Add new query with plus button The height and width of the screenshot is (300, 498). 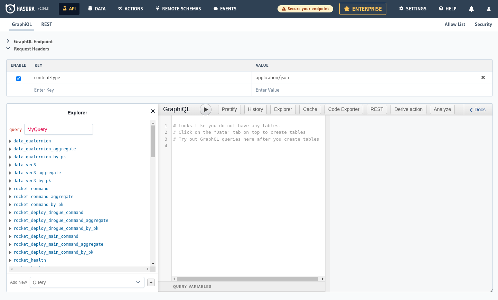(151, 282)
